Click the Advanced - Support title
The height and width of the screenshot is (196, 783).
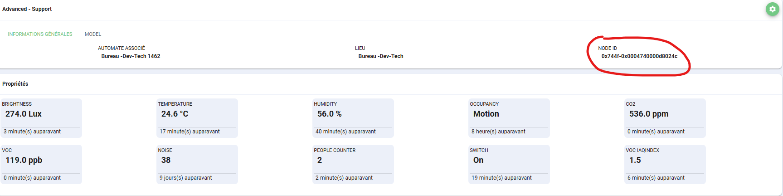click(27, 9)
